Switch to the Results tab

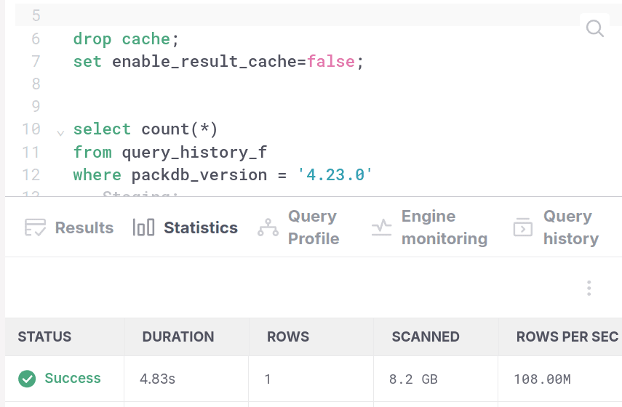[x=69, y=227]
